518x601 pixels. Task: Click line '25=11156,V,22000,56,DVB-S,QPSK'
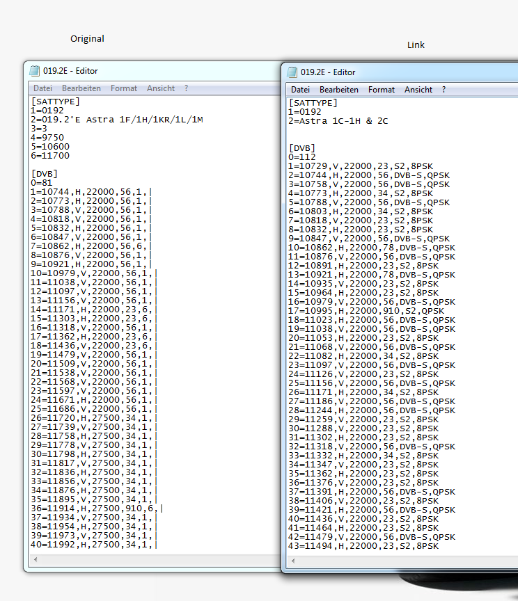[x=372, y=383]
